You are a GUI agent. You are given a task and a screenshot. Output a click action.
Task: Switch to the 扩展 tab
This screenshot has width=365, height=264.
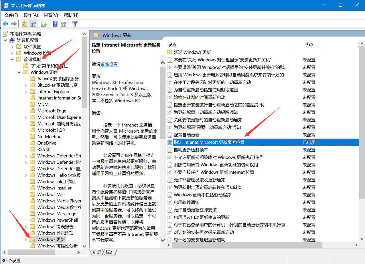(x=97, y=252)
